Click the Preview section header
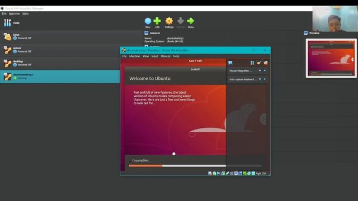The image size is (358, 201). 314,33
